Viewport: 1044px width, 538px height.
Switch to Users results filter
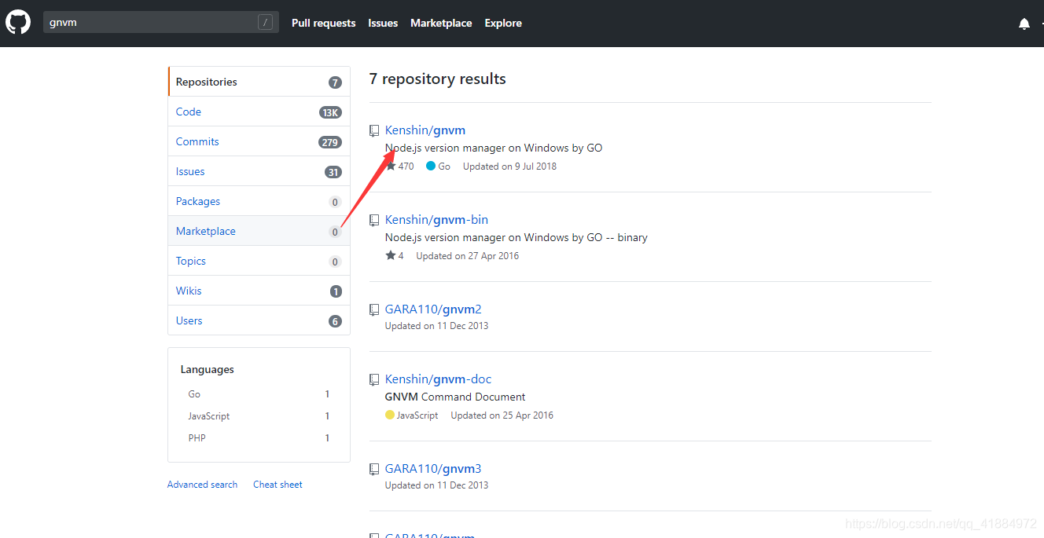click(x=259, y=320)
